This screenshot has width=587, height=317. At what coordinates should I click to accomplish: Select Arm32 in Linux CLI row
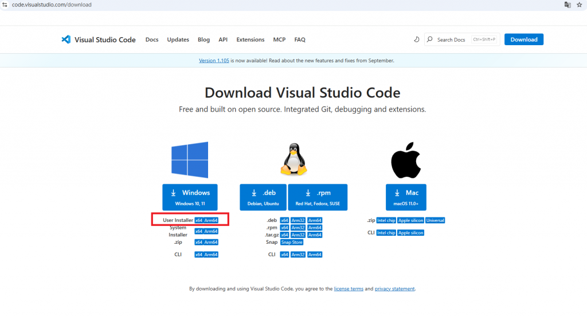(298, 255)
